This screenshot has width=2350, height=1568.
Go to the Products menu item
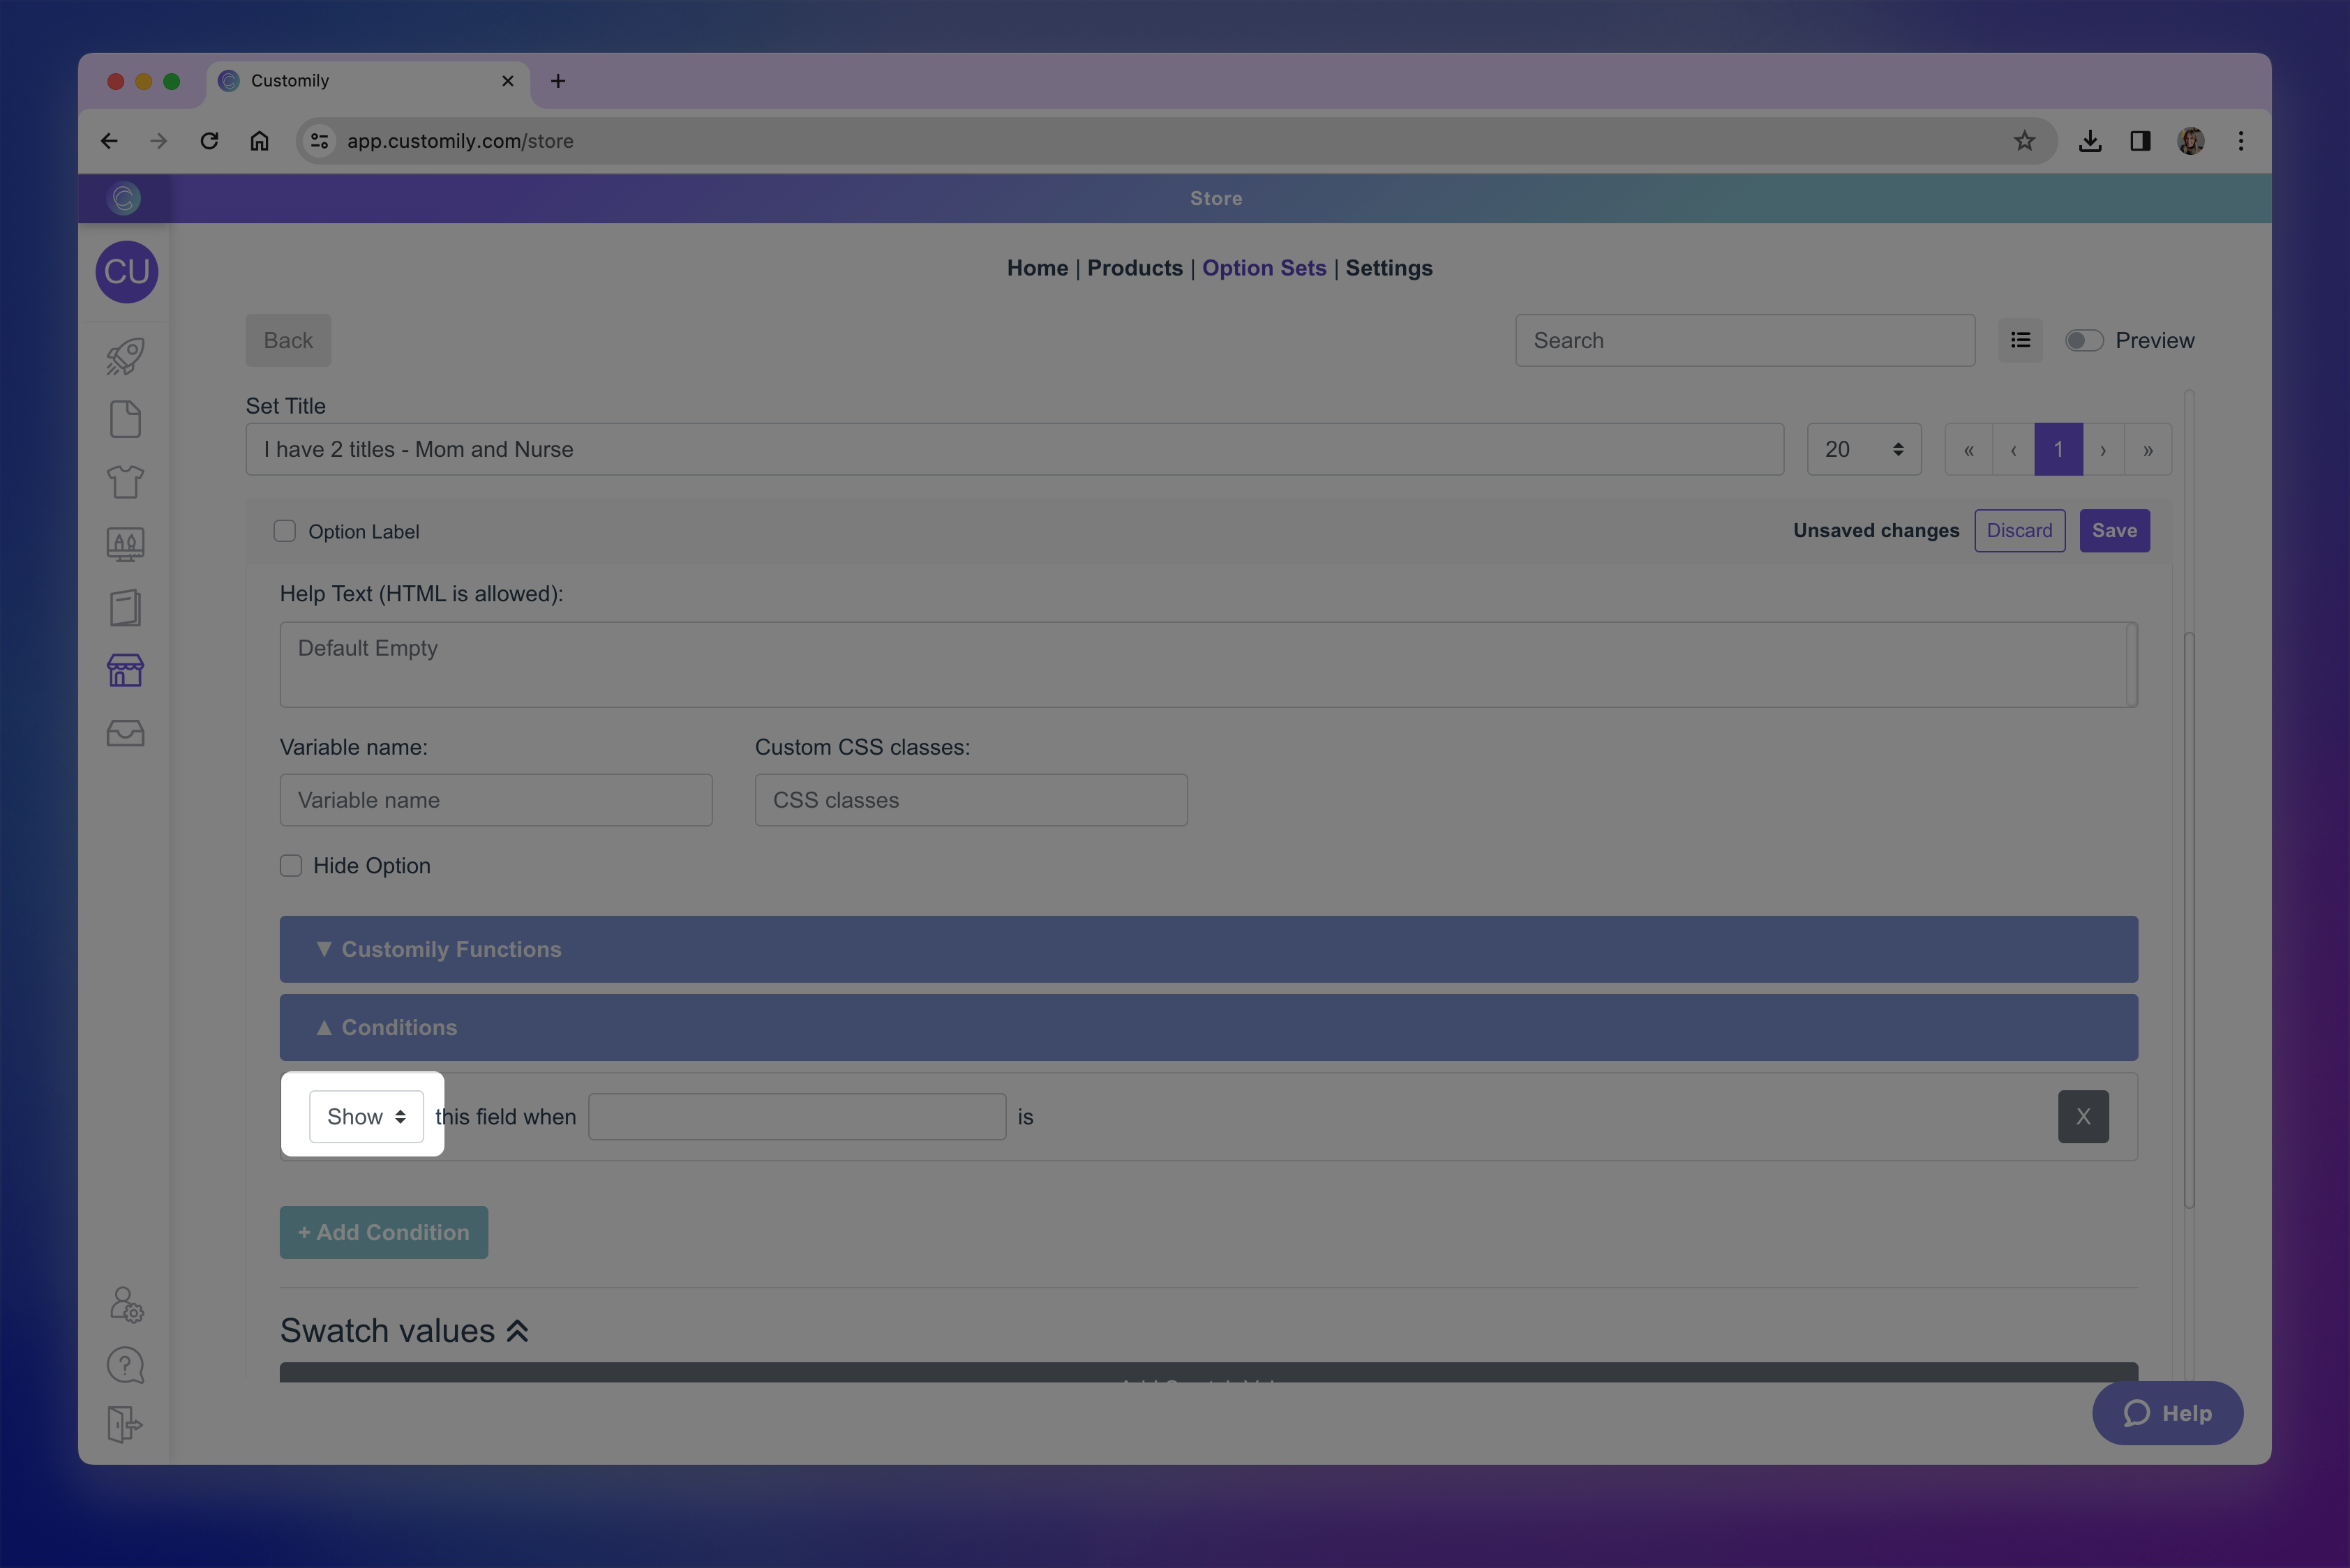(x=1135, y=268)
